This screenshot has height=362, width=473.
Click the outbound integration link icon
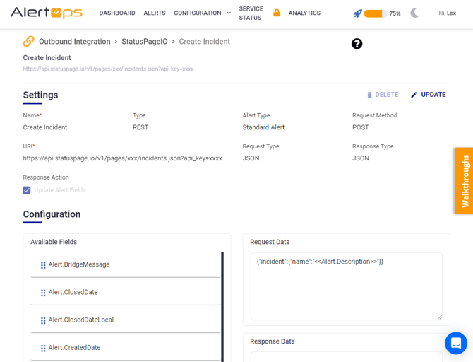(x=28, y=42)
